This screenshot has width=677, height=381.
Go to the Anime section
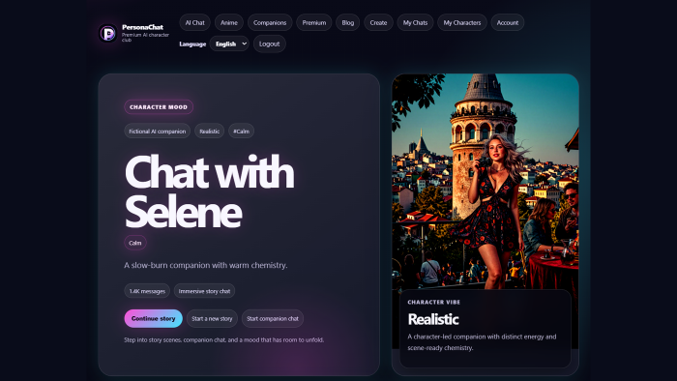pyautogui.click(x=229, y=22)
